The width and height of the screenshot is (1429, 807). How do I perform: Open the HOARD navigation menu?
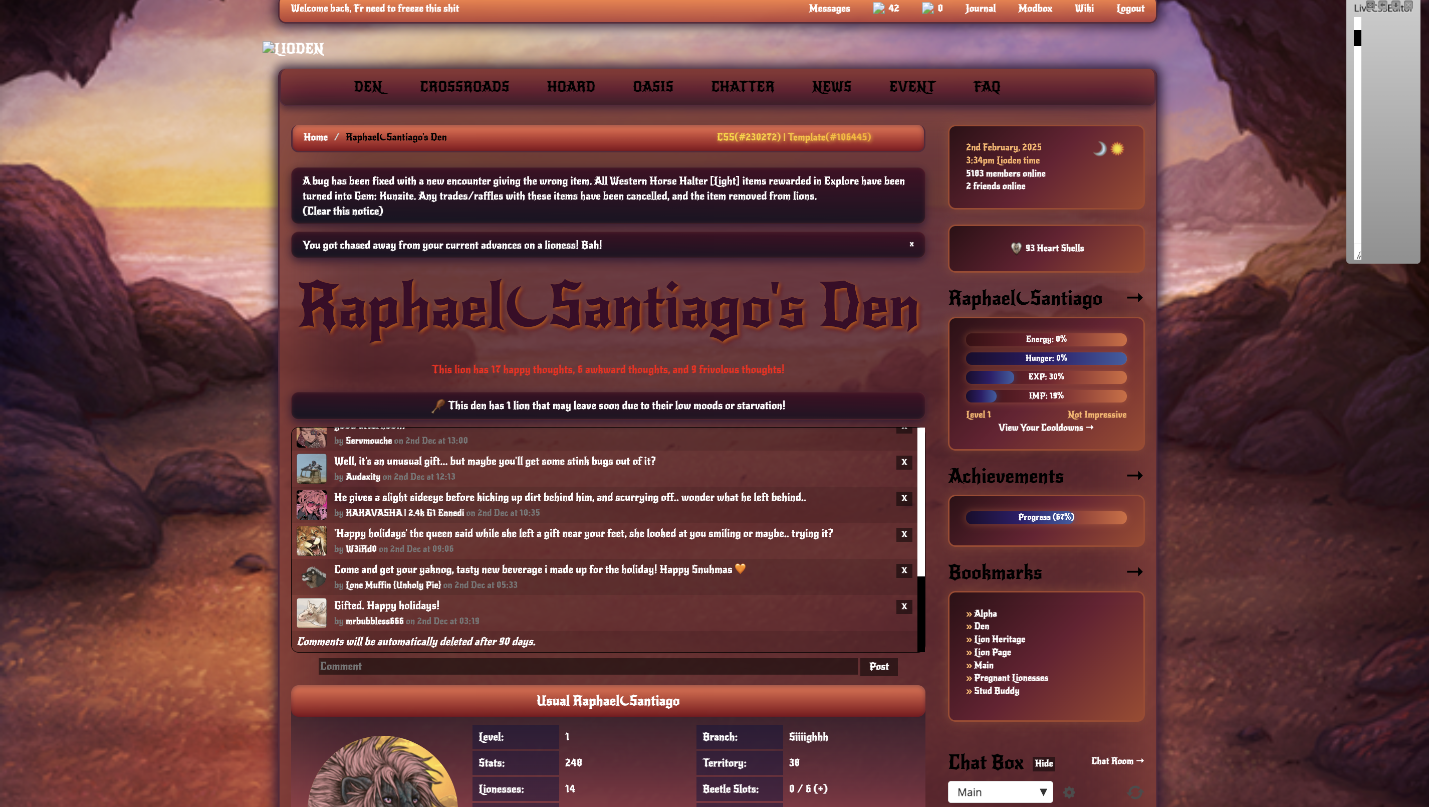coord(571,87)
